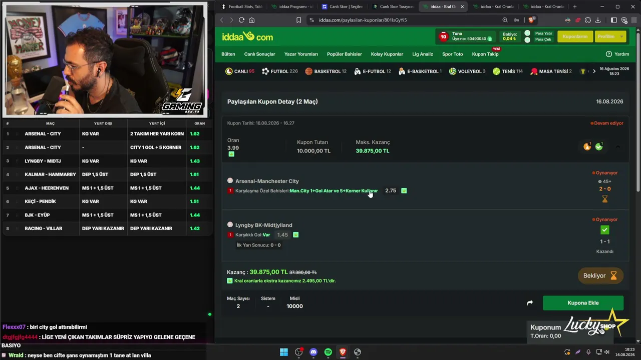
Task: Open the browser hamburger menu
Action: [x=633, y=20]
